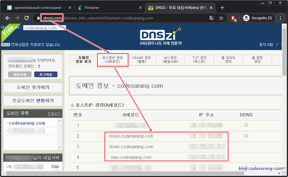Click the nas.codesarang.com record
The width and height of the screenshot is (288, 177).
pyautogui.click(x=131, y=157)
